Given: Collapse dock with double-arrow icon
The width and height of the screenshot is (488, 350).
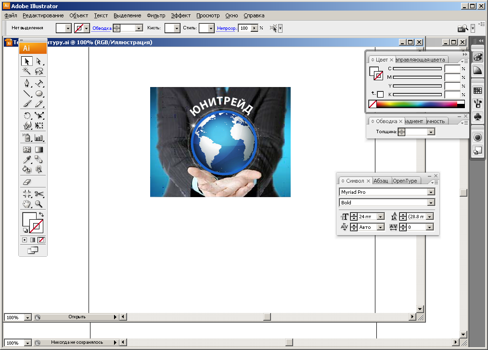Looking at the screenshot, I should pos(481,41).
